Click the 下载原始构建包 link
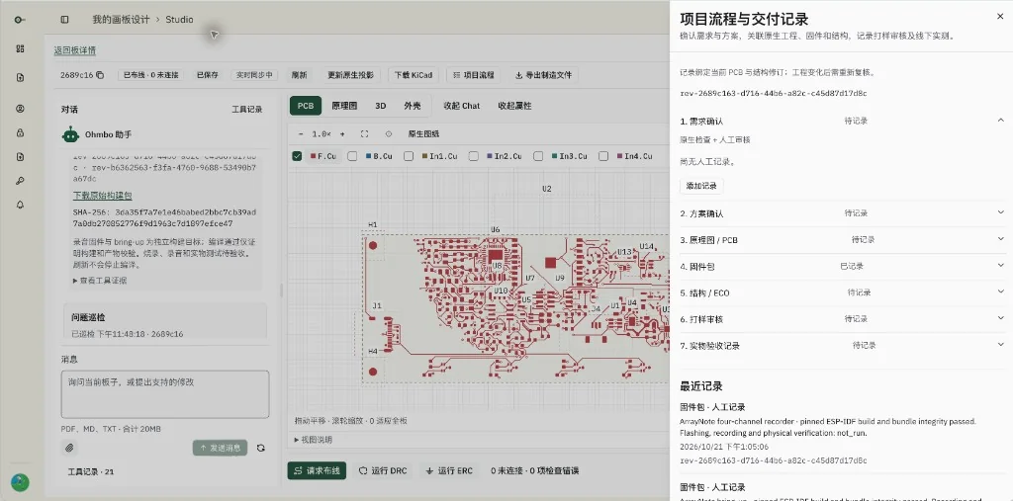1013x501 pixels. (x=103, y=196)
